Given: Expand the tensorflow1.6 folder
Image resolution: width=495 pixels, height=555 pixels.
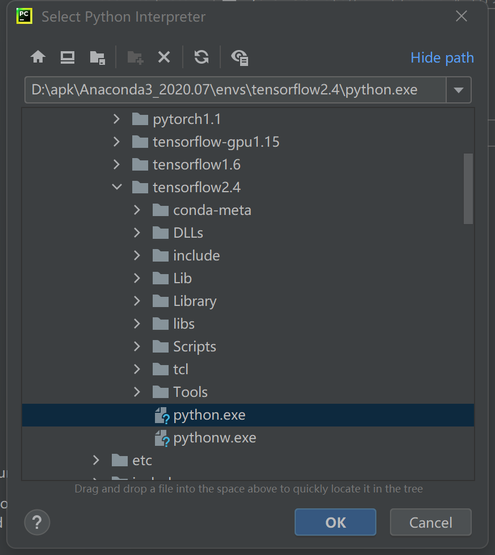Looking at the screenshot, I should pos(116,164).
